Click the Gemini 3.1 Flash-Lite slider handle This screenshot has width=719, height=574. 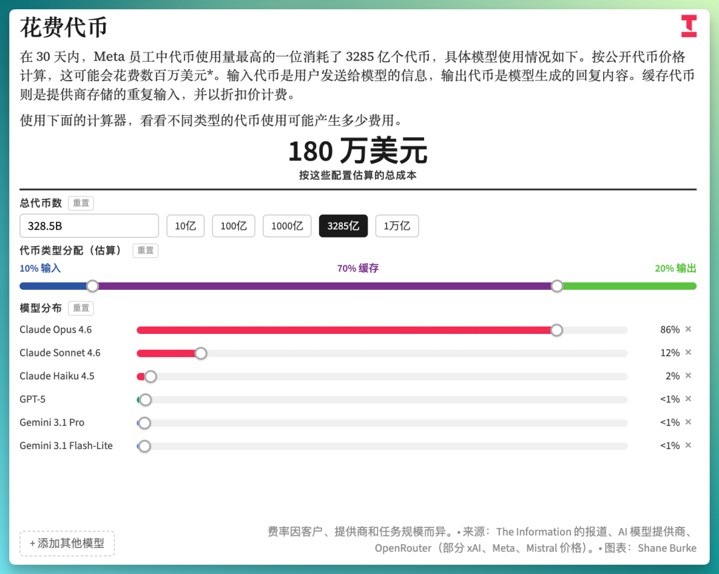(144, 446)
